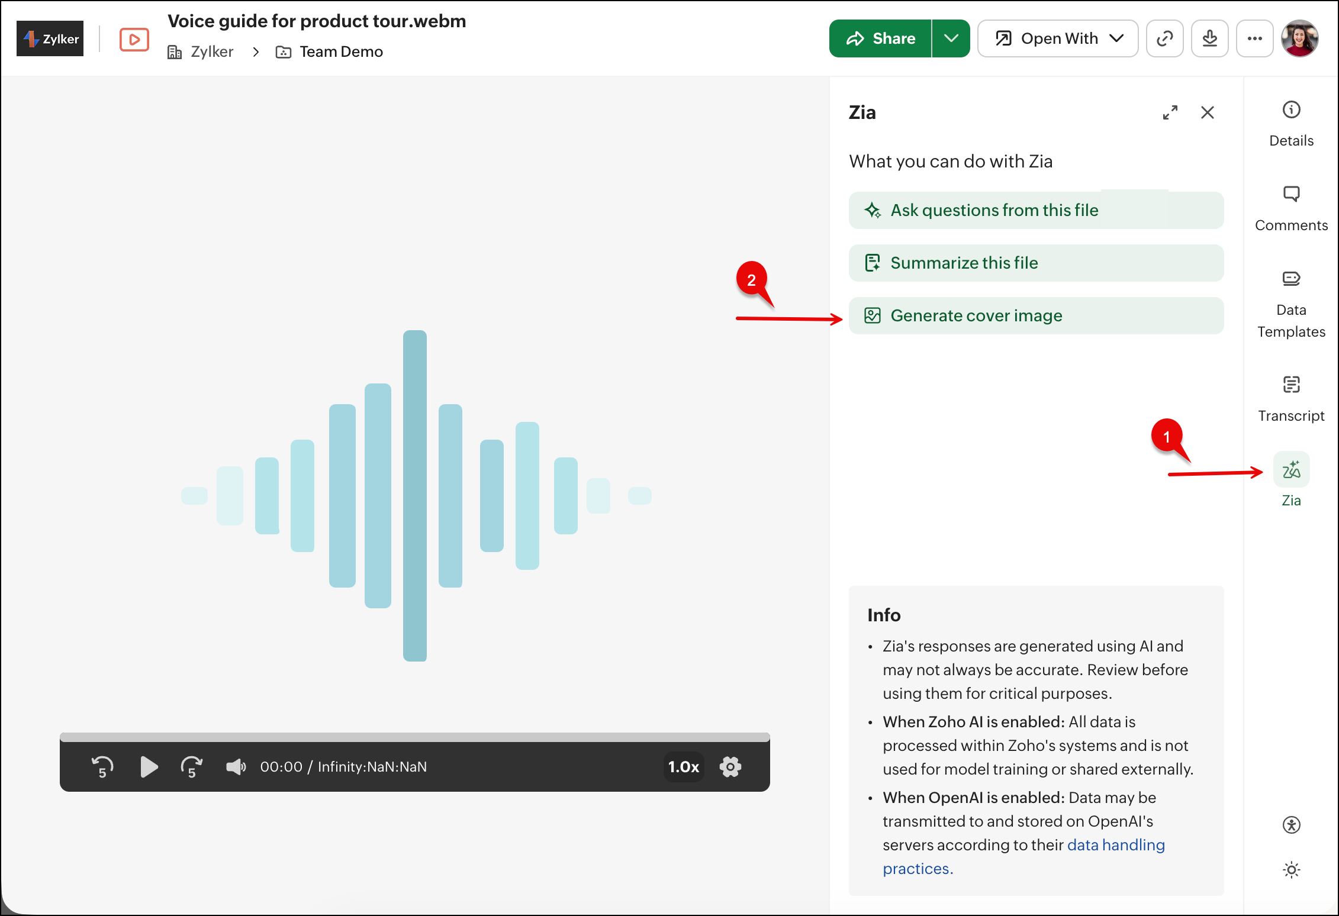Expand the Share dropdown arrow
Image resolution: width=1339 pixels, height=916 pixels.
point(951,38)
